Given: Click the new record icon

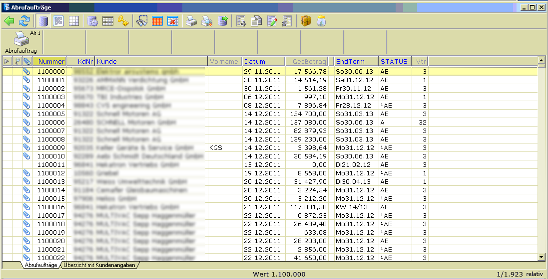Looking at the screenshot, I should [x=242, y=21].
